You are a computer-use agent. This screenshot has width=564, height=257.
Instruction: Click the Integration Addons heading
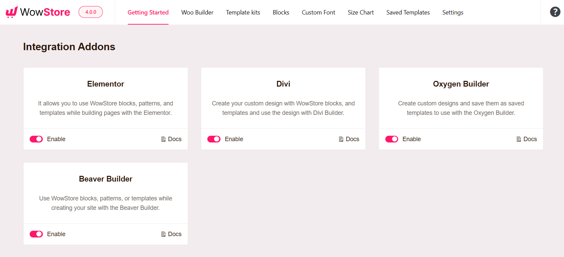coord(69,46)
